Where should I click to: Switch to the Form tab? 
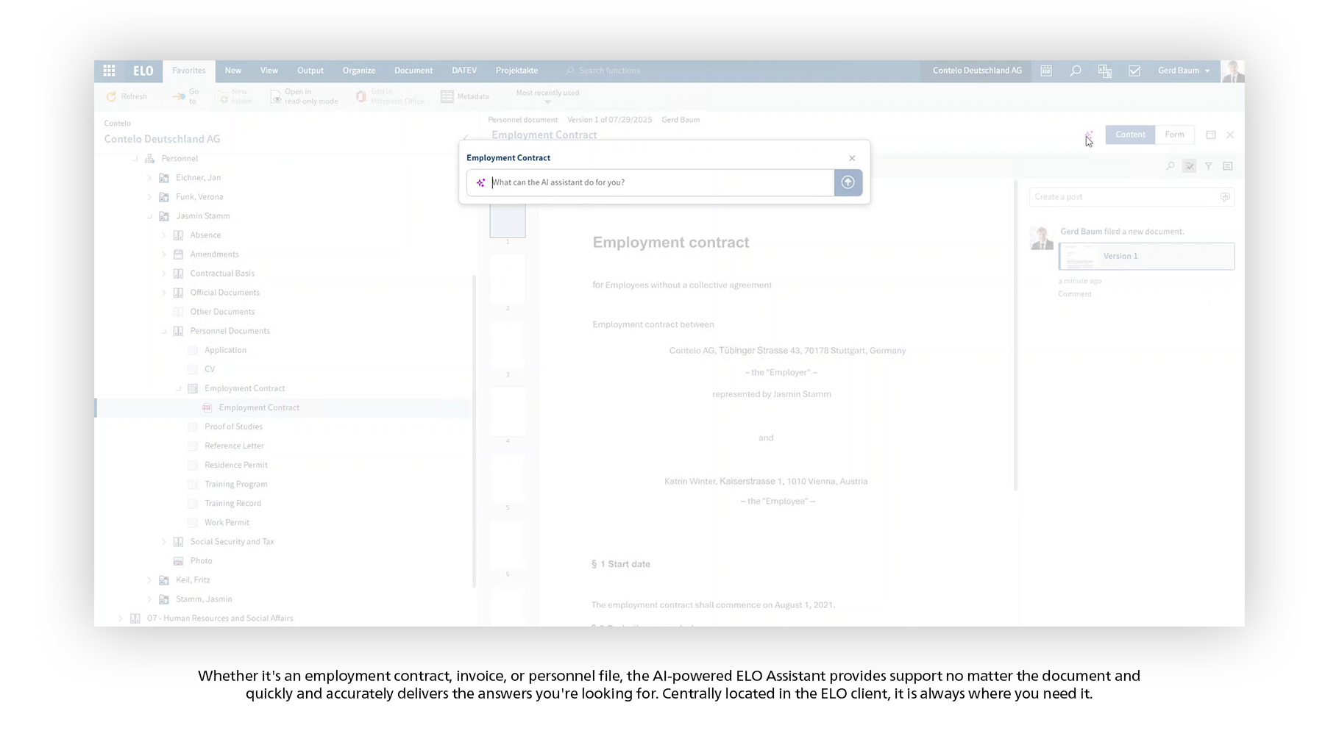coord(1174,135)
